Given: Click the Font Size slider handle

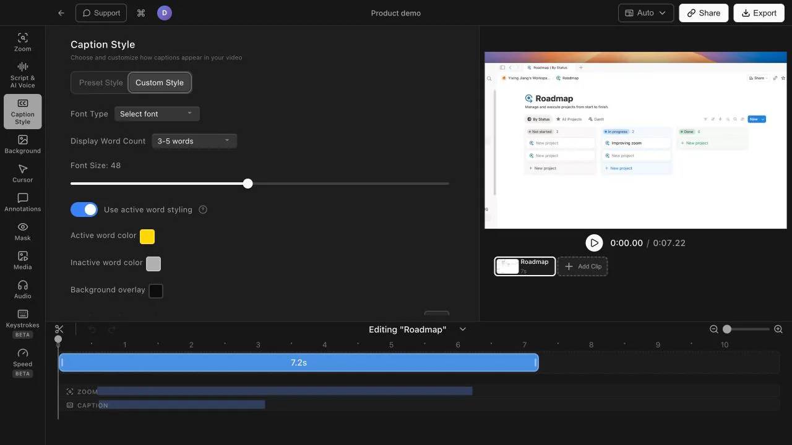Looking at the screenshot, I should (x=247, y=184).
